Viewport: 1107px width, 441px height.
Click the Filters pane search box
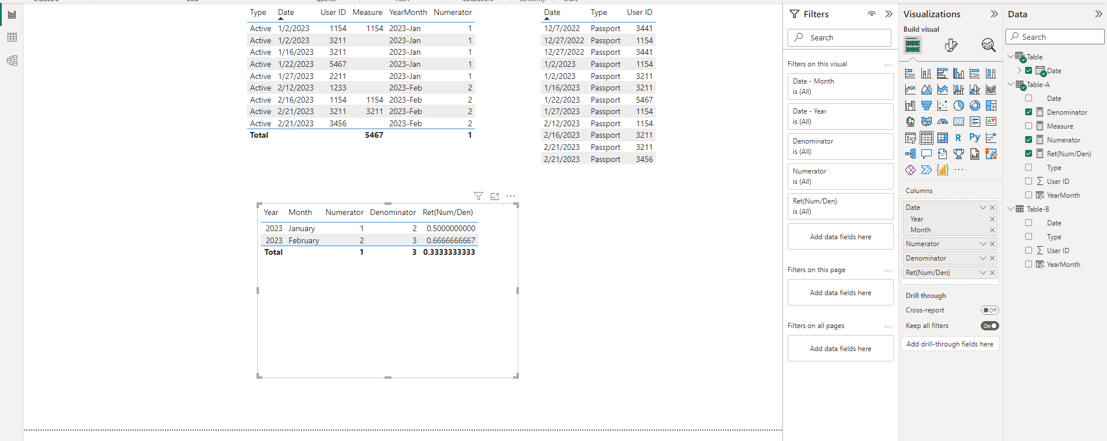click(839, 37)
